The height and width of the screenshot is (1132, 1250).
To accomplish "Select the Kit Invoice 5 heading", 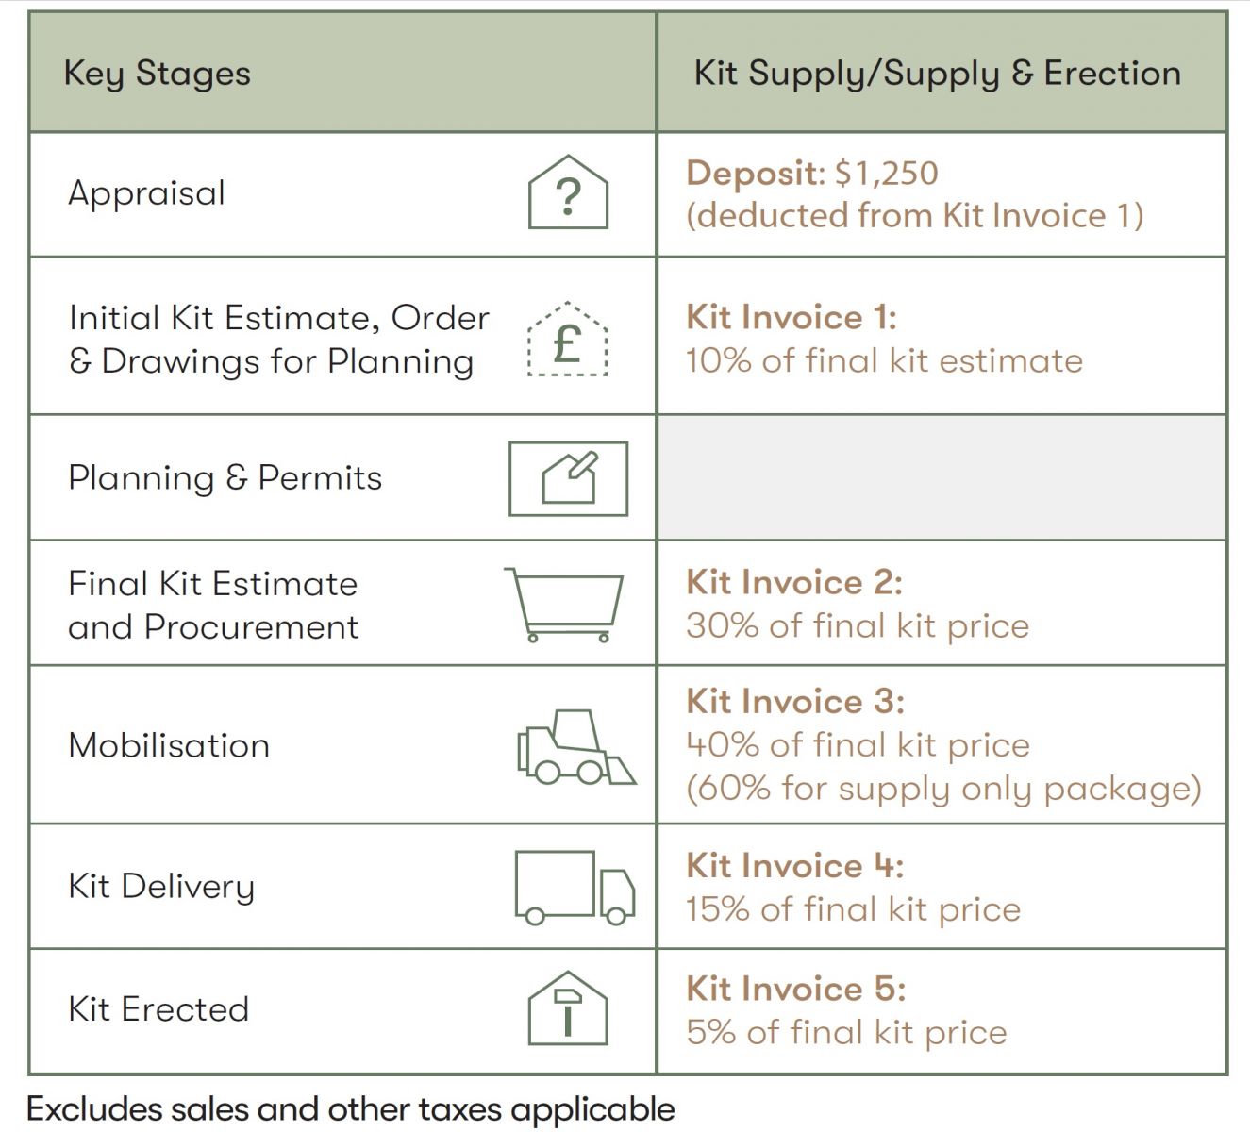I will click(x=796, y=988).
